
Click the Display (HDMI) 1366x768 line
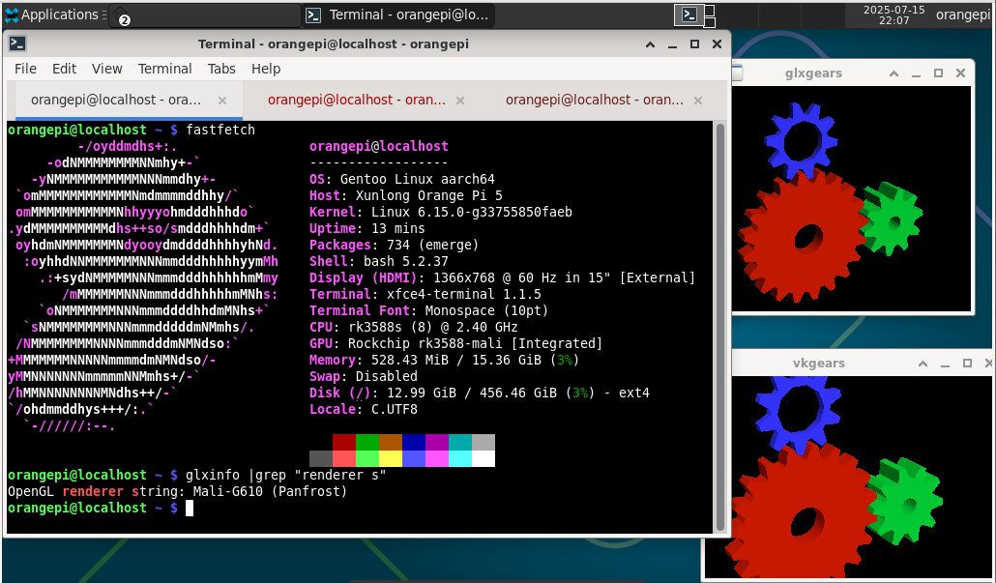[x=502, y=278]
